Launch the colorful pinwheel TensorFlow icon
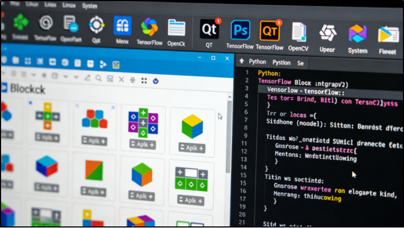Viewport: 404px width, 228px height. [x=149, y=27]
